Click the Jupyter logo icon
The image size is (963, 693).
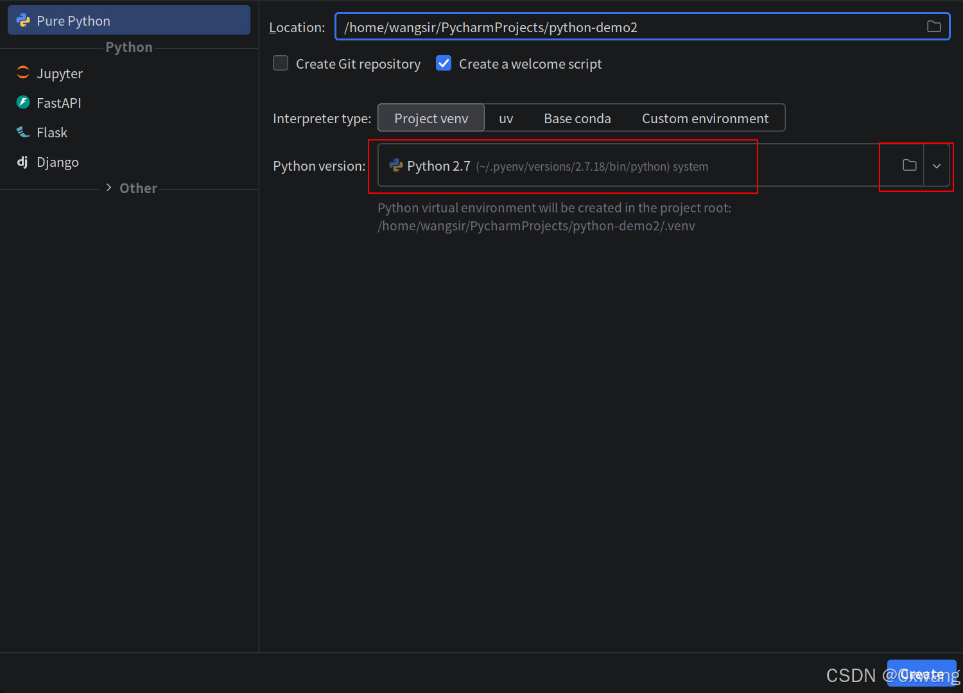pyautogui.click(x=23, y=73)
